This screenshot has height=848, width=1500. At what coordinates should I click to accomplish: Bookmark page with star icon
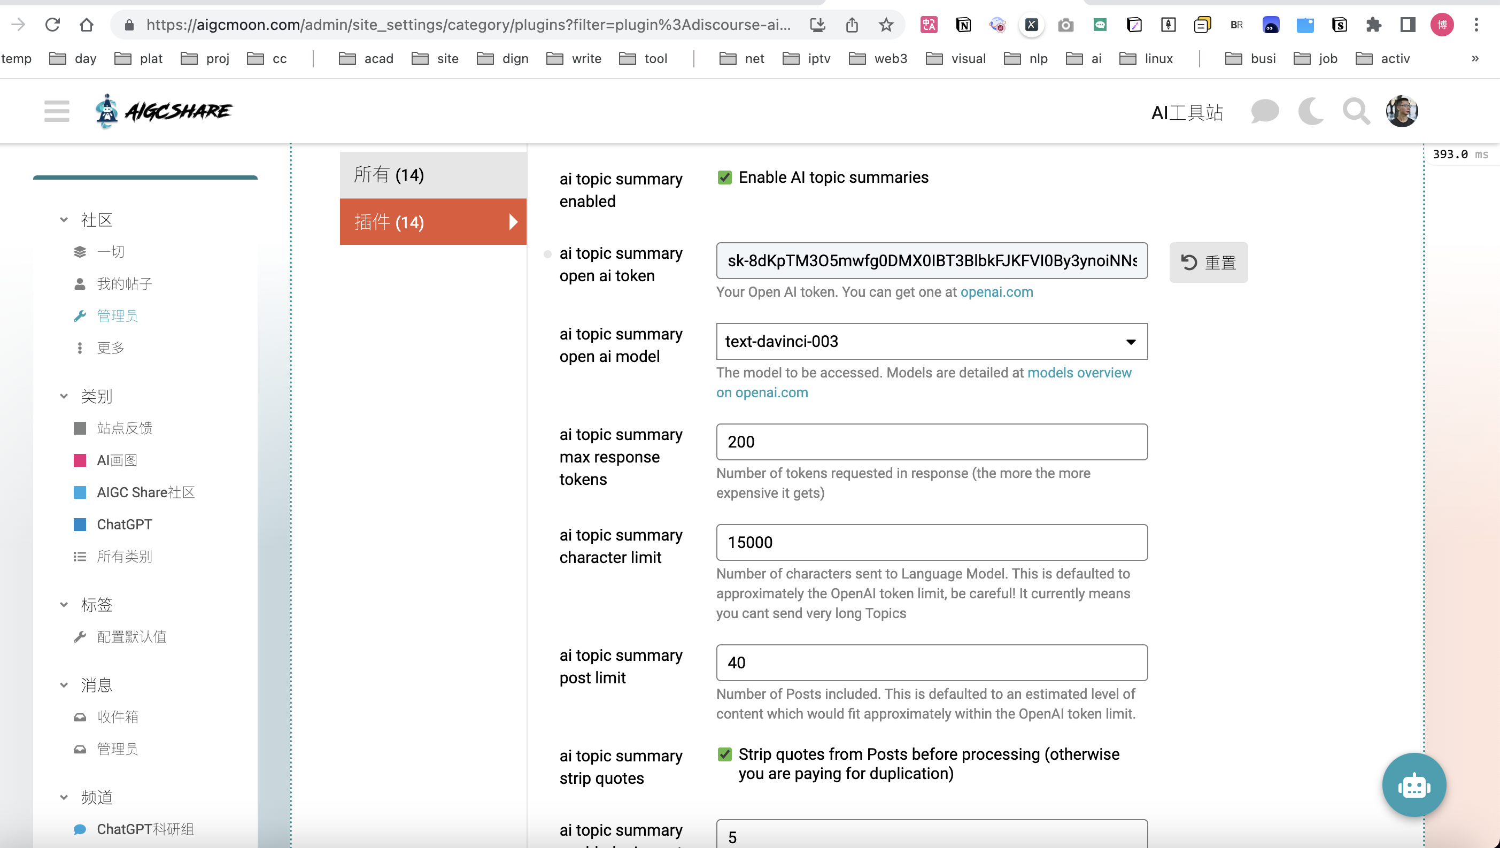tap(886, 25)
